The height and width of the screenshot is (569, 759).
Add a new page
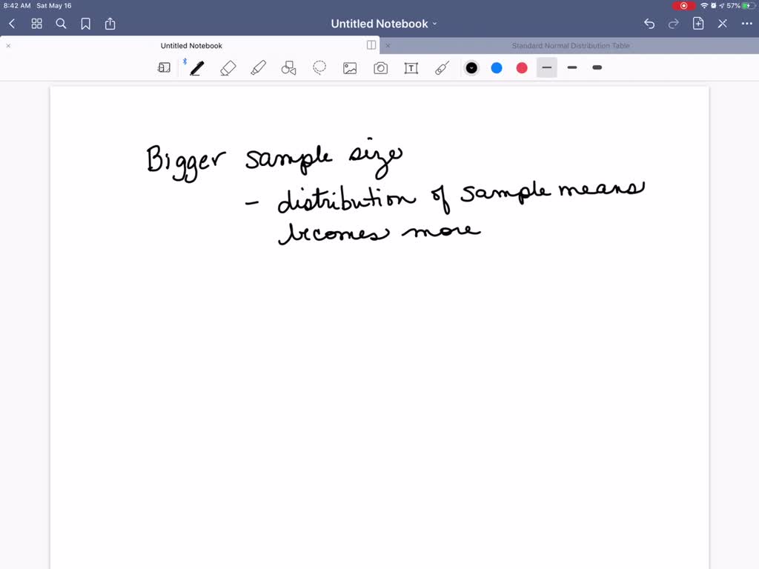(697, 23)
